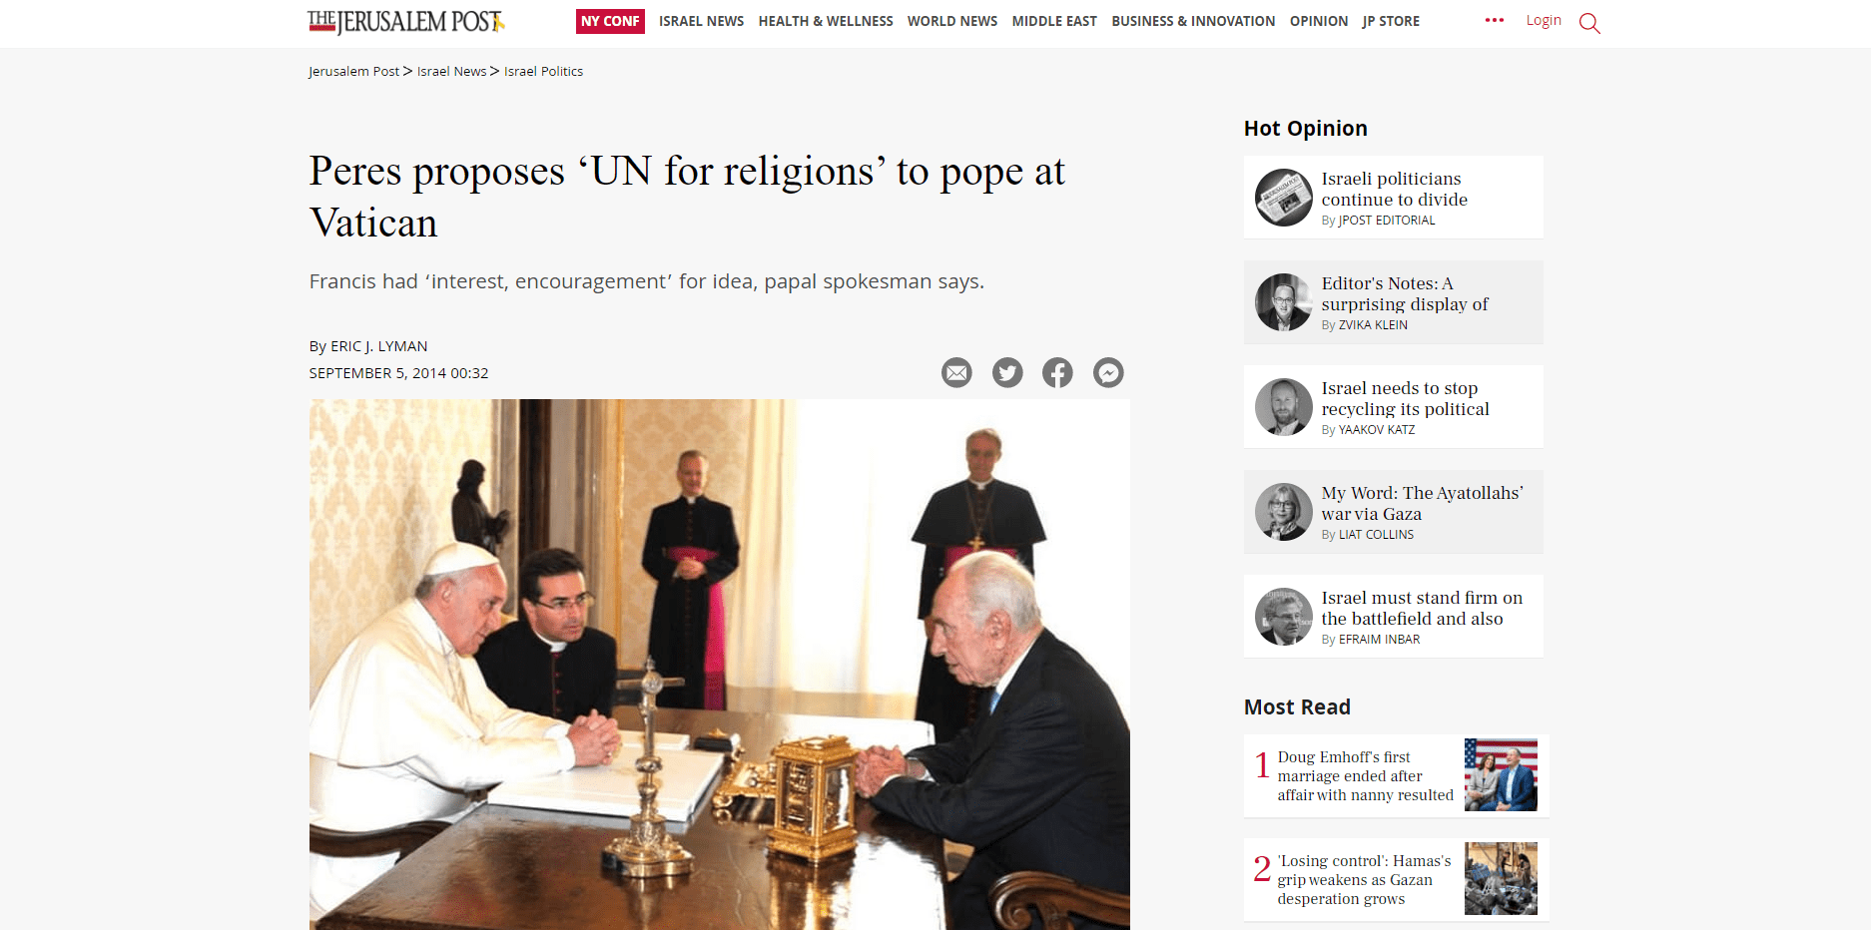Open Israel Politics breadcrumb link
The width and height of the screenshot is (1871, 930).
[543, 71]
